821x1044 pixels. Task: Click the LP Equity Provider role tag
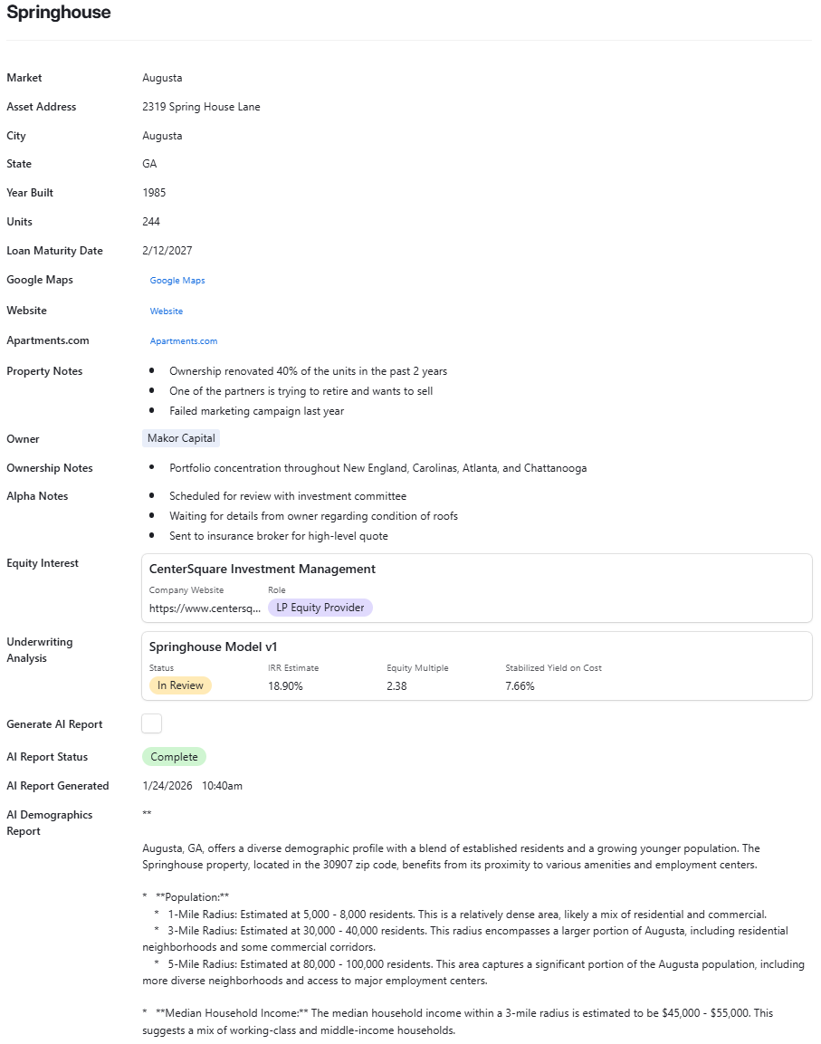point(320,608)
